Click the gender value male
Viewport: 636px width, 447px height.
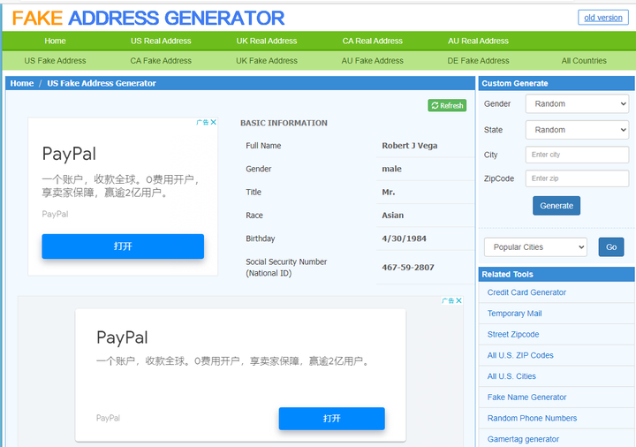[391, 169]
